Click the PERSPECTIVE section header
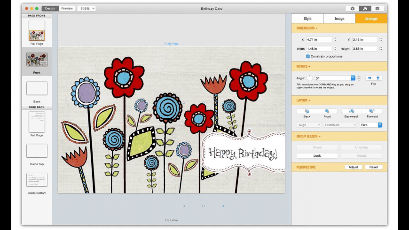Screen dimensions: 409x230 tap(306, 167)
